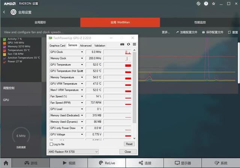Image resolution: width=240 pixels, height=168 pixels.
Task: Toggle the Activity graph checkbox
Action: 4,39
